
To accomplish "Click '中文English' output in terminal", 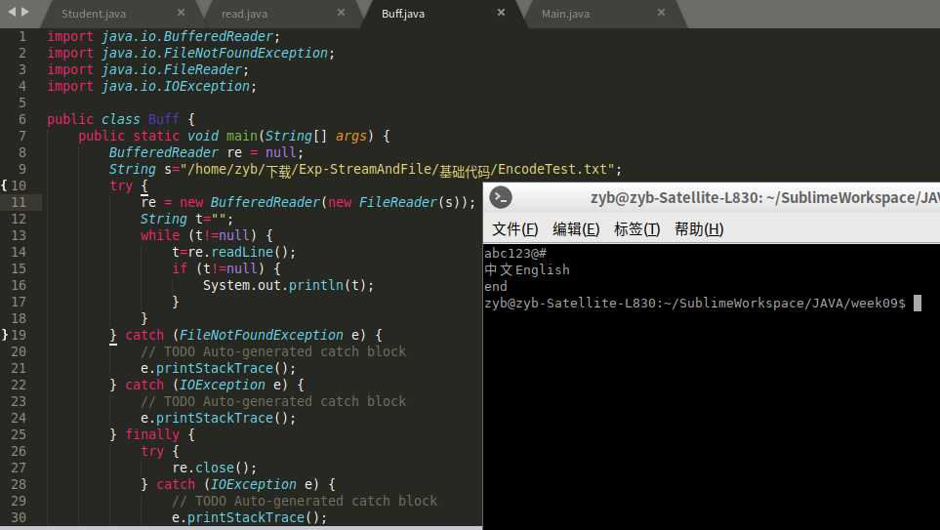I will click(527, 269).
